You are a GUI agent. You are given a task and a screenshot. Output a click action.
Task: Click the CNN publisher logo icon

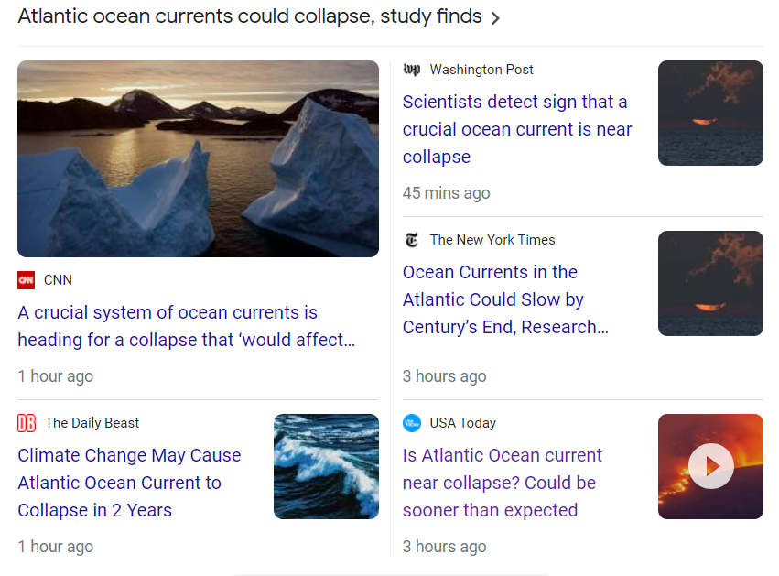(x=26, y=279)
